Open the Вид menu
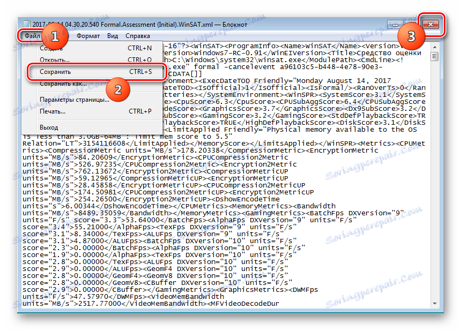The image size is (461, 331). tap(113, 36)
